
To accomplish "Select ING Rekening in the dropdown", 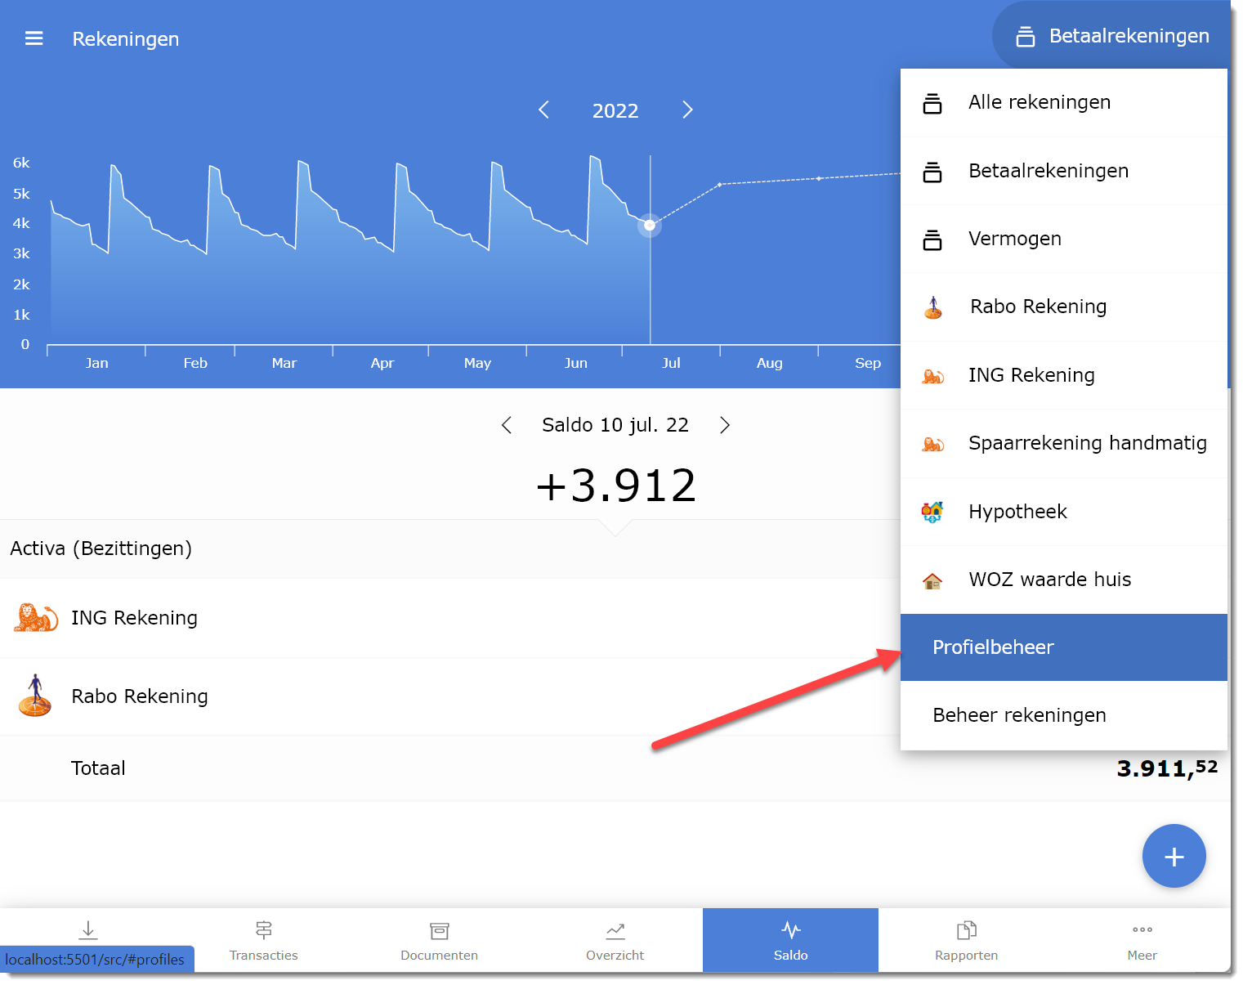I will tap(1064, 375).
